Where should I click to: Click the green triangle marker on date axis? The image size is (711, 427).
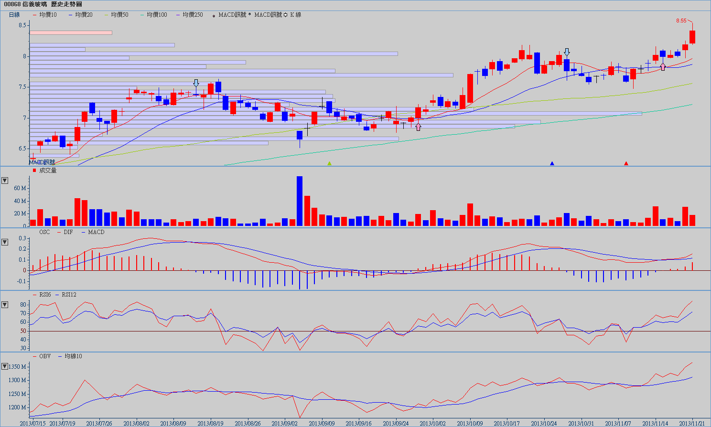click(329, 163)
